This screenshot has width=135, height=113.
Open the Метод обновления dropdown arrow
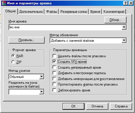(124, 40)
